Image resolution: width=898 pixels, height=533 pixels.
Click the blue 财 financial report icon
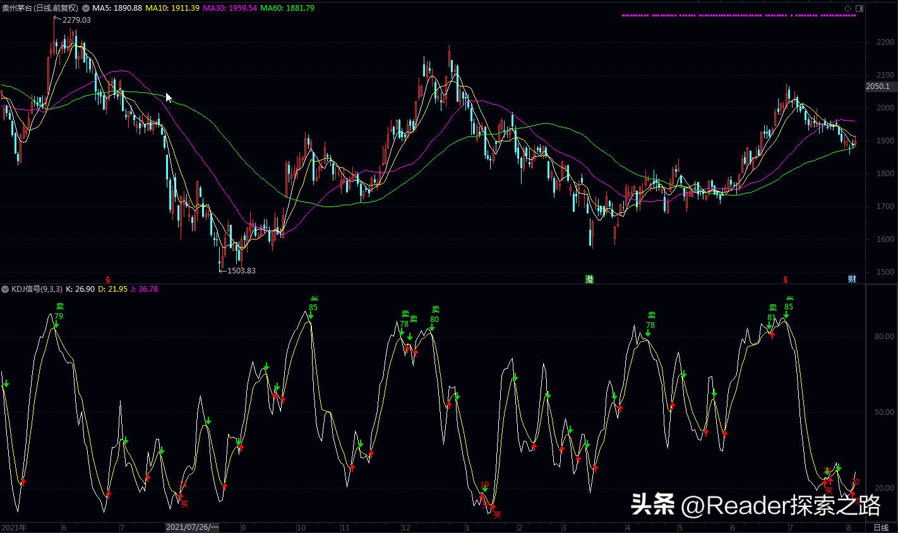(x=852, y=278)
